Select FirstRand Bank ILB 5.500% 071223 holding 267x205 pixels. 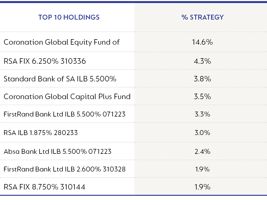[x=65, y=114]
